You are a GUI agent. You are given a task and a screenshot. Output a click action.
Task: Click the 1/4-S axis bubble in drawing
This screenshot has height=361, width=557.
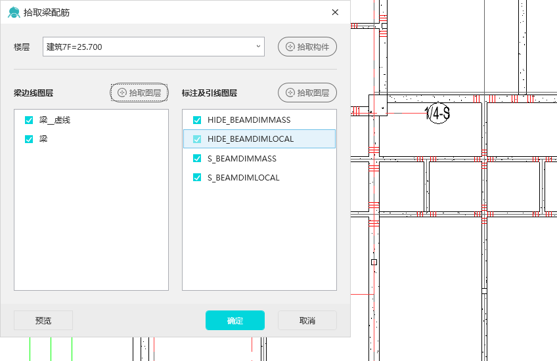(437, 114)
